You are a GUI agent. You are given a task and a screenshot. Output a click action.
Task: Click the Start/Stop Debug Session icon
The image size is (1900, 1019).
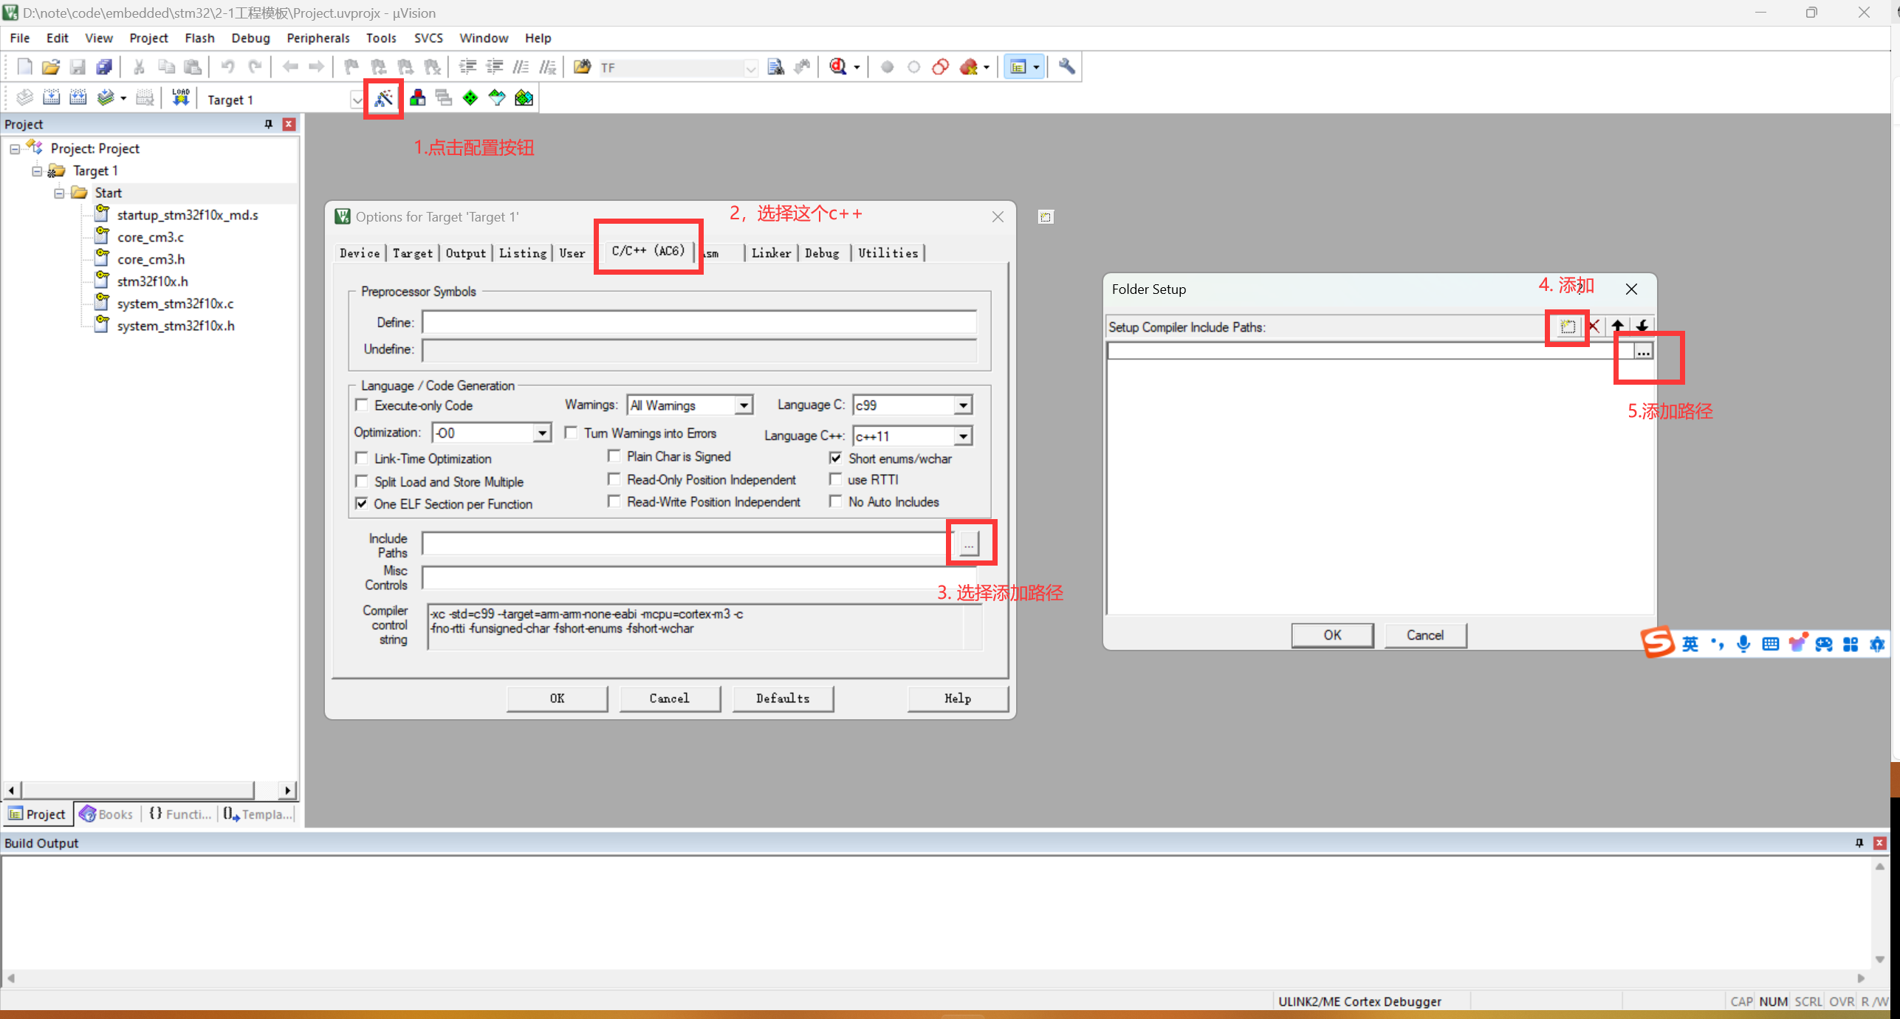(x=838, y=67)
